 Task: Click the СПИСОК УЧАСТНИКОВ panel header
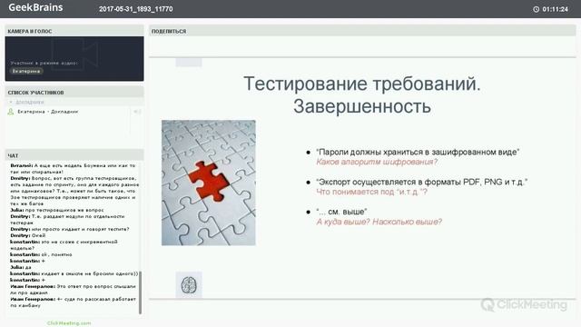tap(74, 92)
